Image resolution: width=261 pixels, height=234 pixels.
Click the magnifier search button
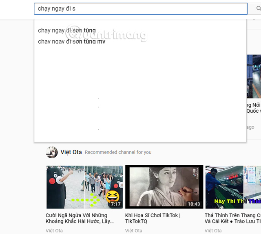pyautogui.click(x=258, y=8)
